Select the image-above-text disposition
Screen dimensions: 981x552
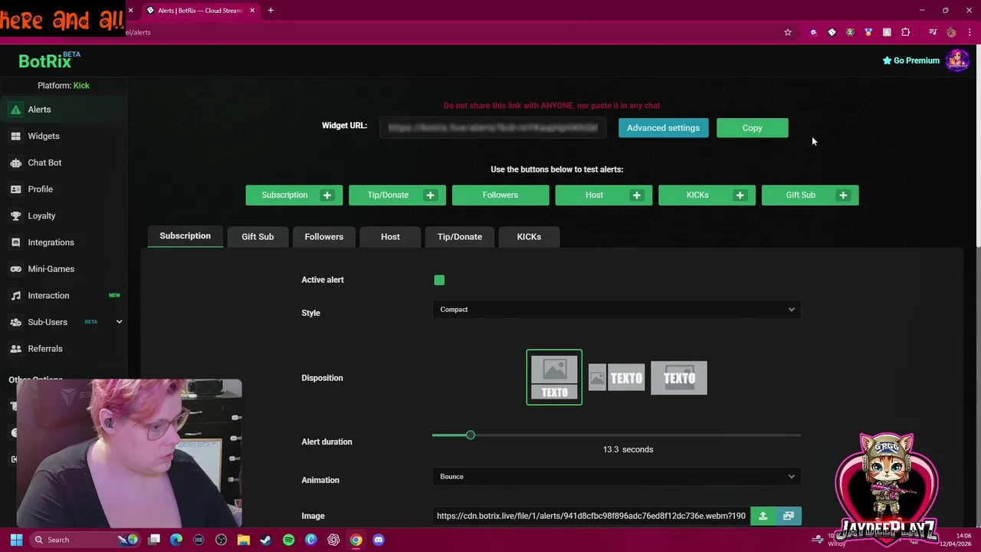tap(554, 377)
